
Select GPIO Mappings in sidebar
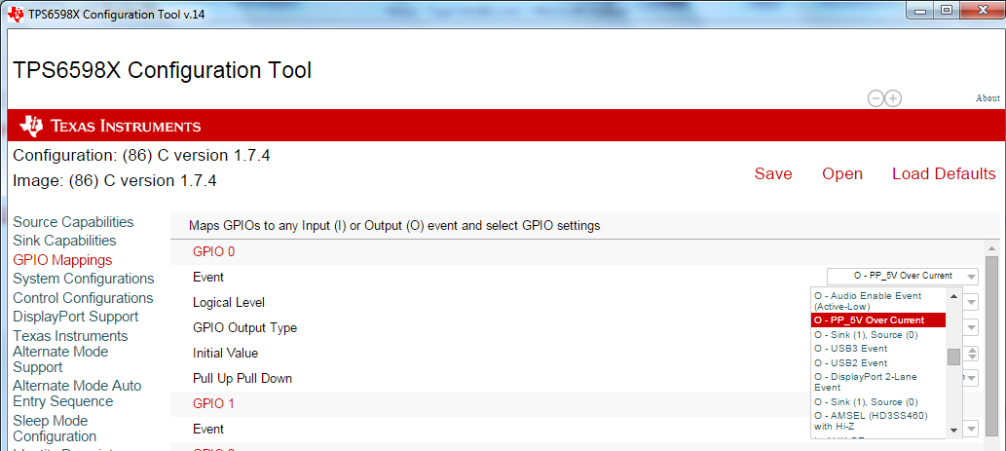pos(62,260)
